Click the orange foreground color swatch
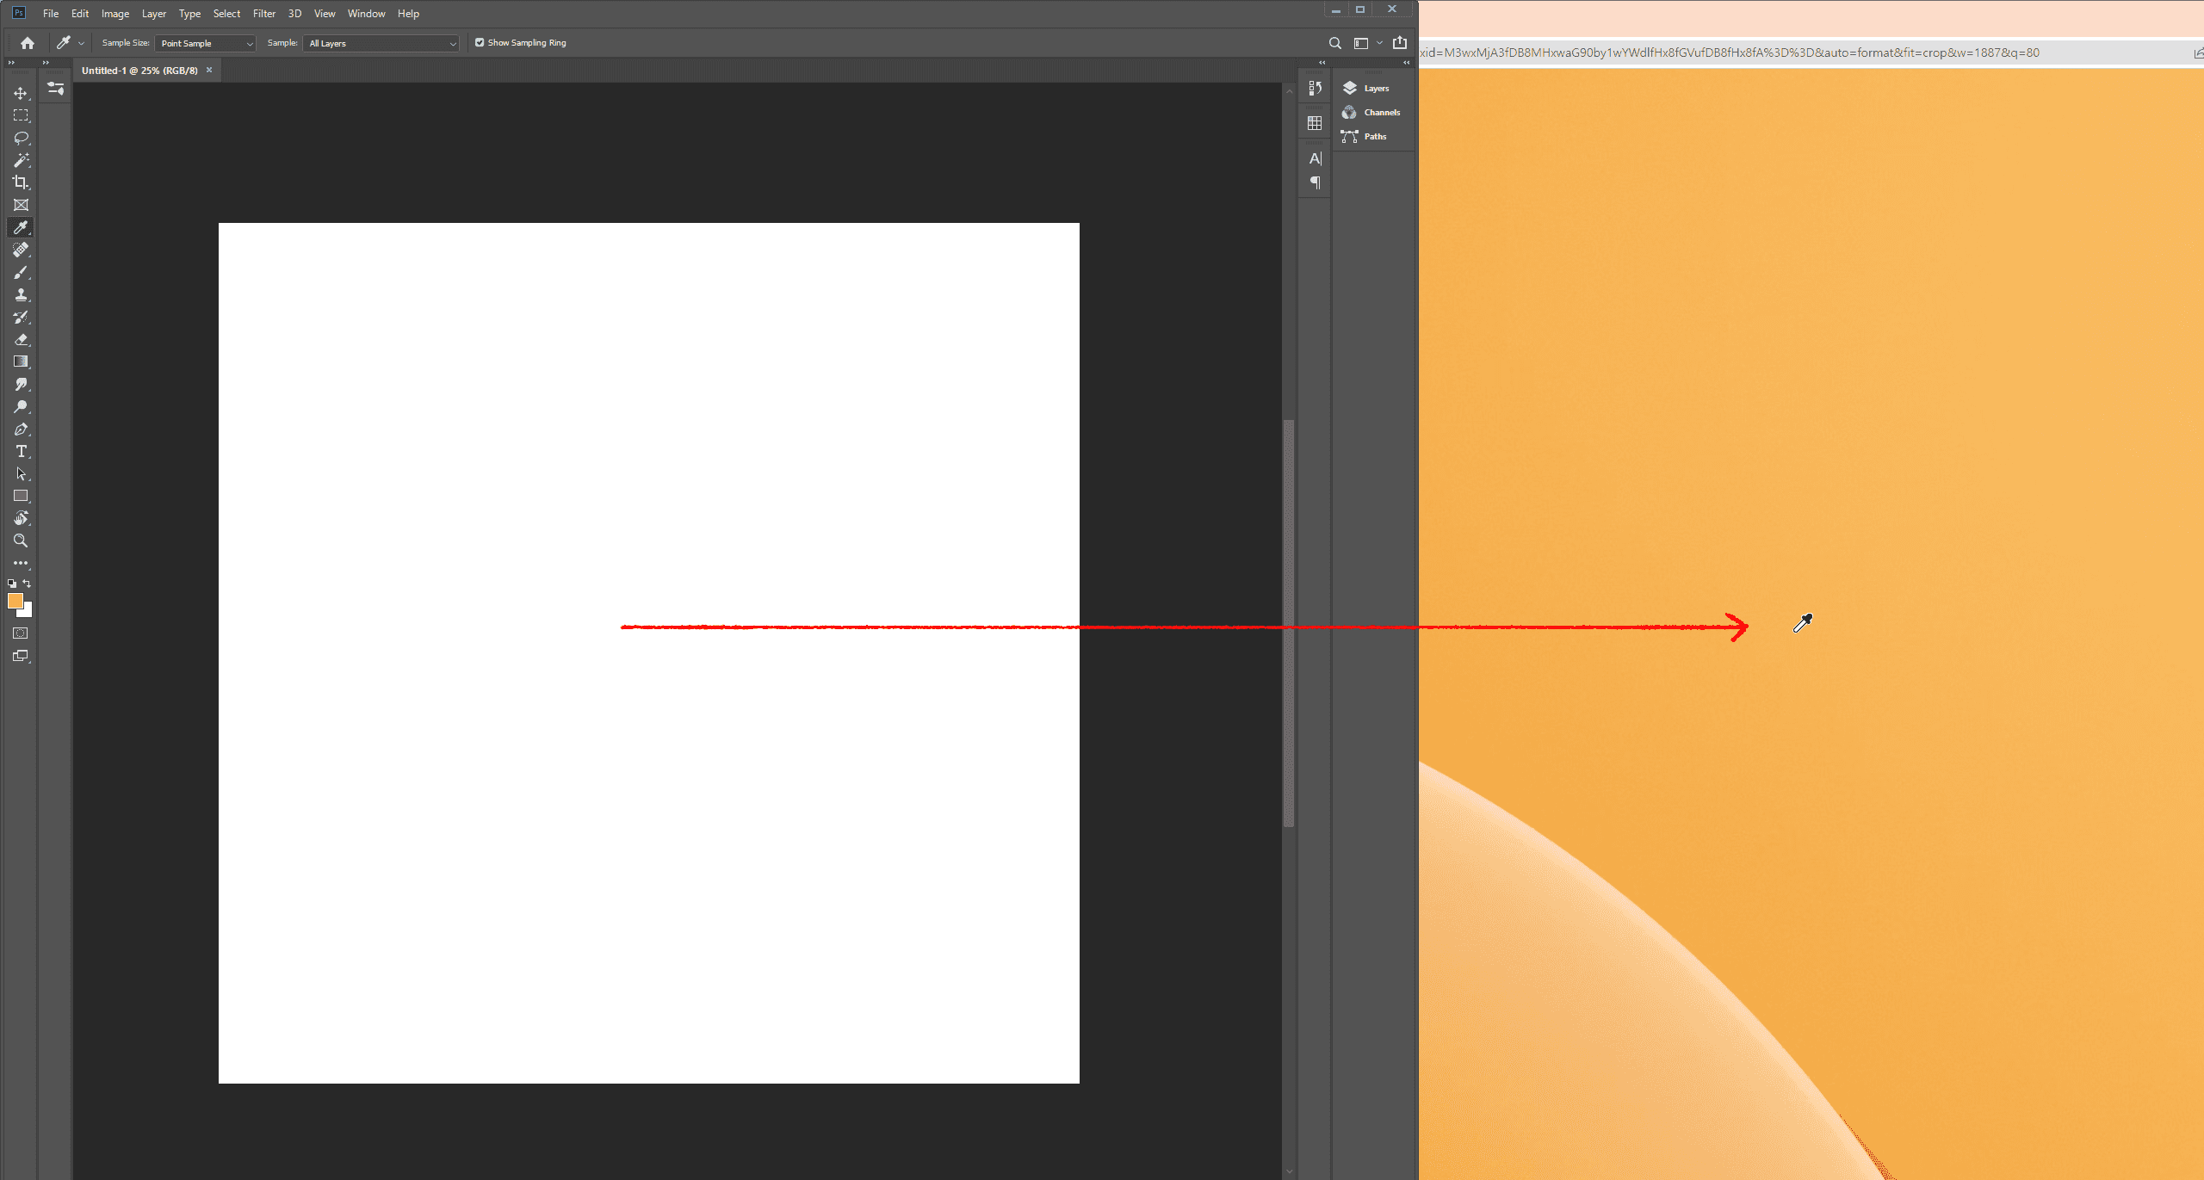Image resolution: width=2204 pixels, height=1180 pixels. tap(15, 601)
